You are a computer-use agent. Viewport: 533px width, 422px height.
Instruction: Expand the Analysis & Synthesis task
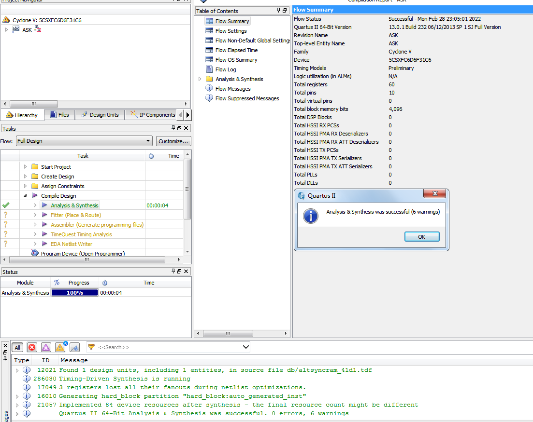click(35, 205)
